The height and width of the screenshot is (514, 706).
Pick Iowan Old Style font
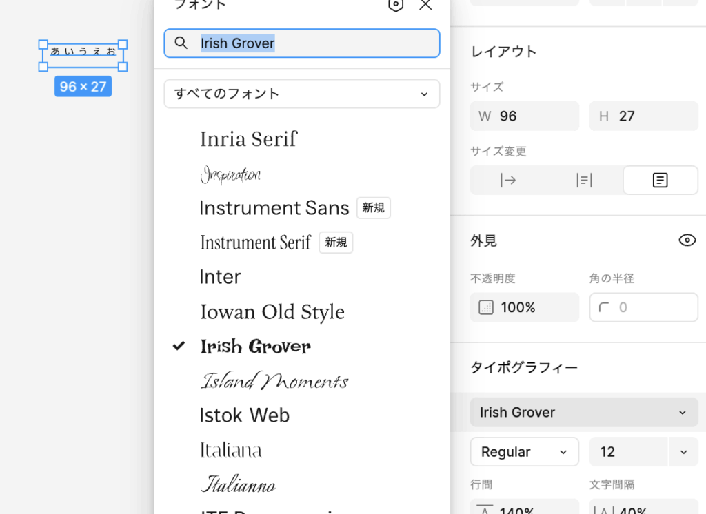point(272,312)
